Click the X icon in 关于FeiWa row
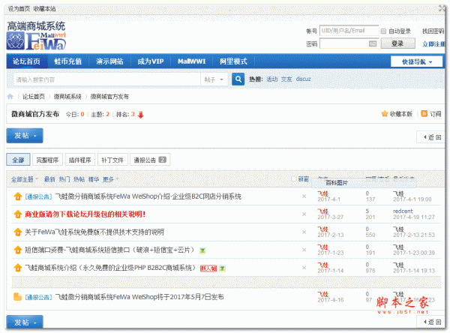This screenshot has height=333, width=450. pyautogui.click(x=304, y=232)
